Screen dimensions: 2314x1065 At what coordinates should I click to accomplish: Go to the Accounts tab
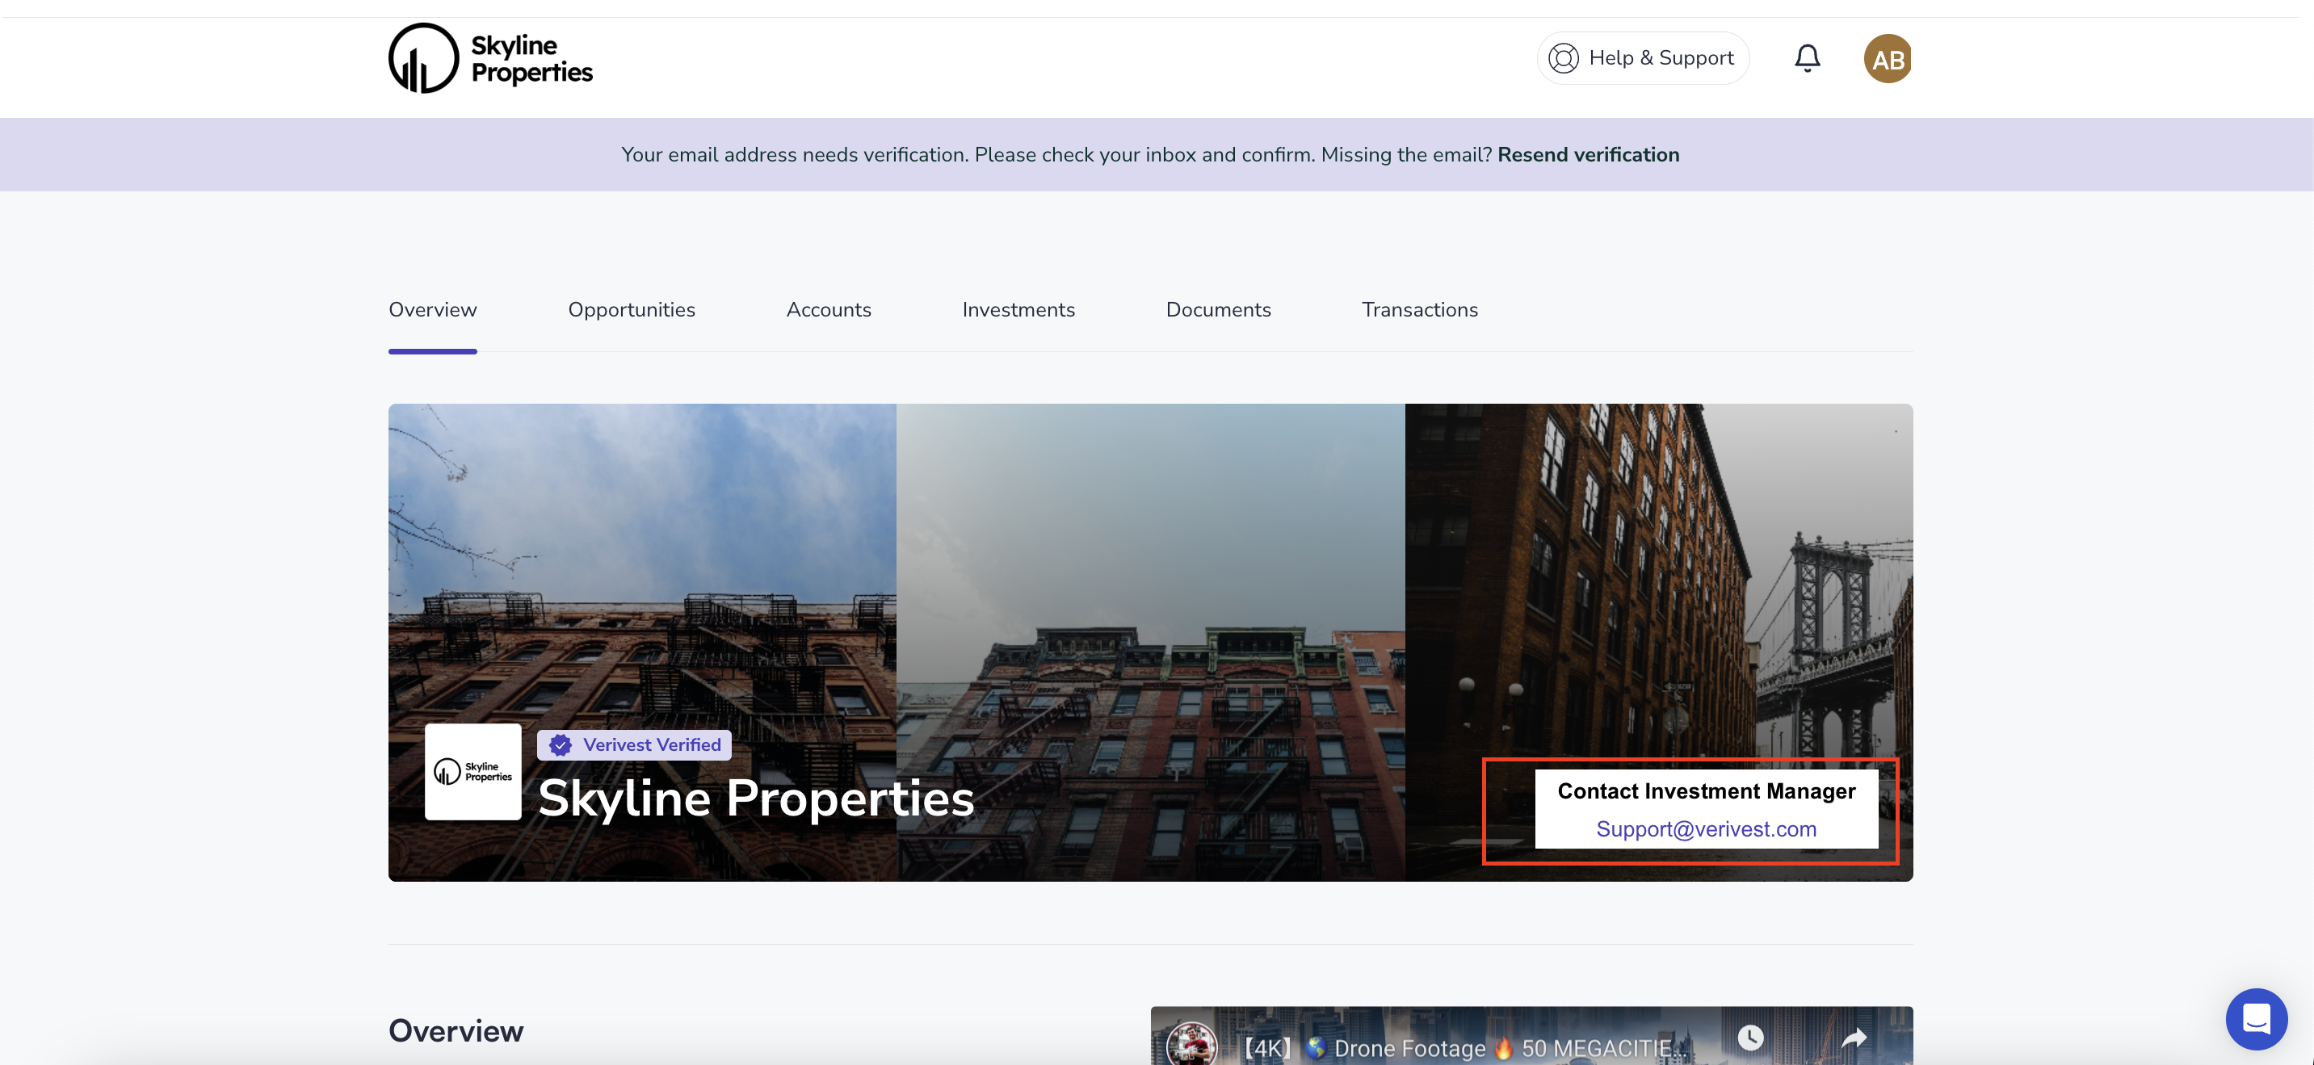pos(828,310)
